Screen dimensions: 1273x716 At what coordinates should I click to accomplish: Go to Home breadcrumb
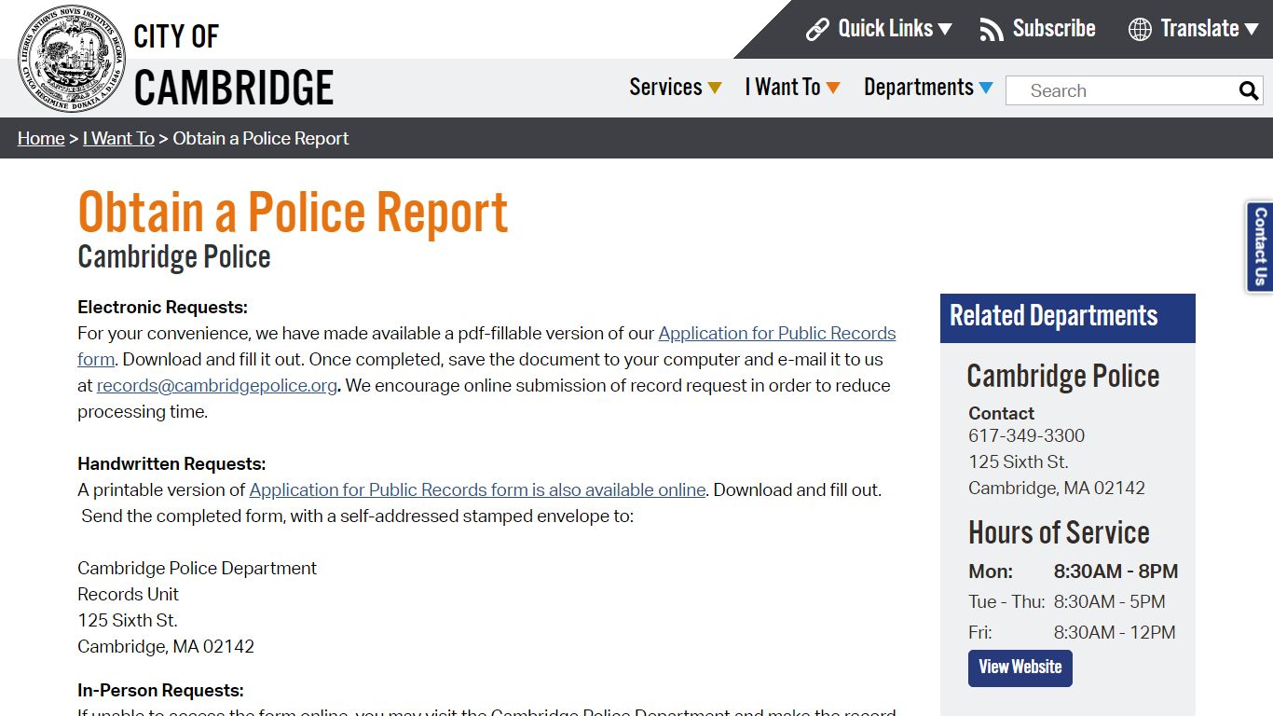point(41,138)
